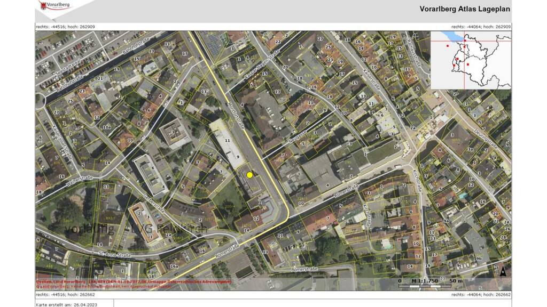Click the Deuringstraße street label
Screen dimensions: 547x307
(x=488, y=138)
